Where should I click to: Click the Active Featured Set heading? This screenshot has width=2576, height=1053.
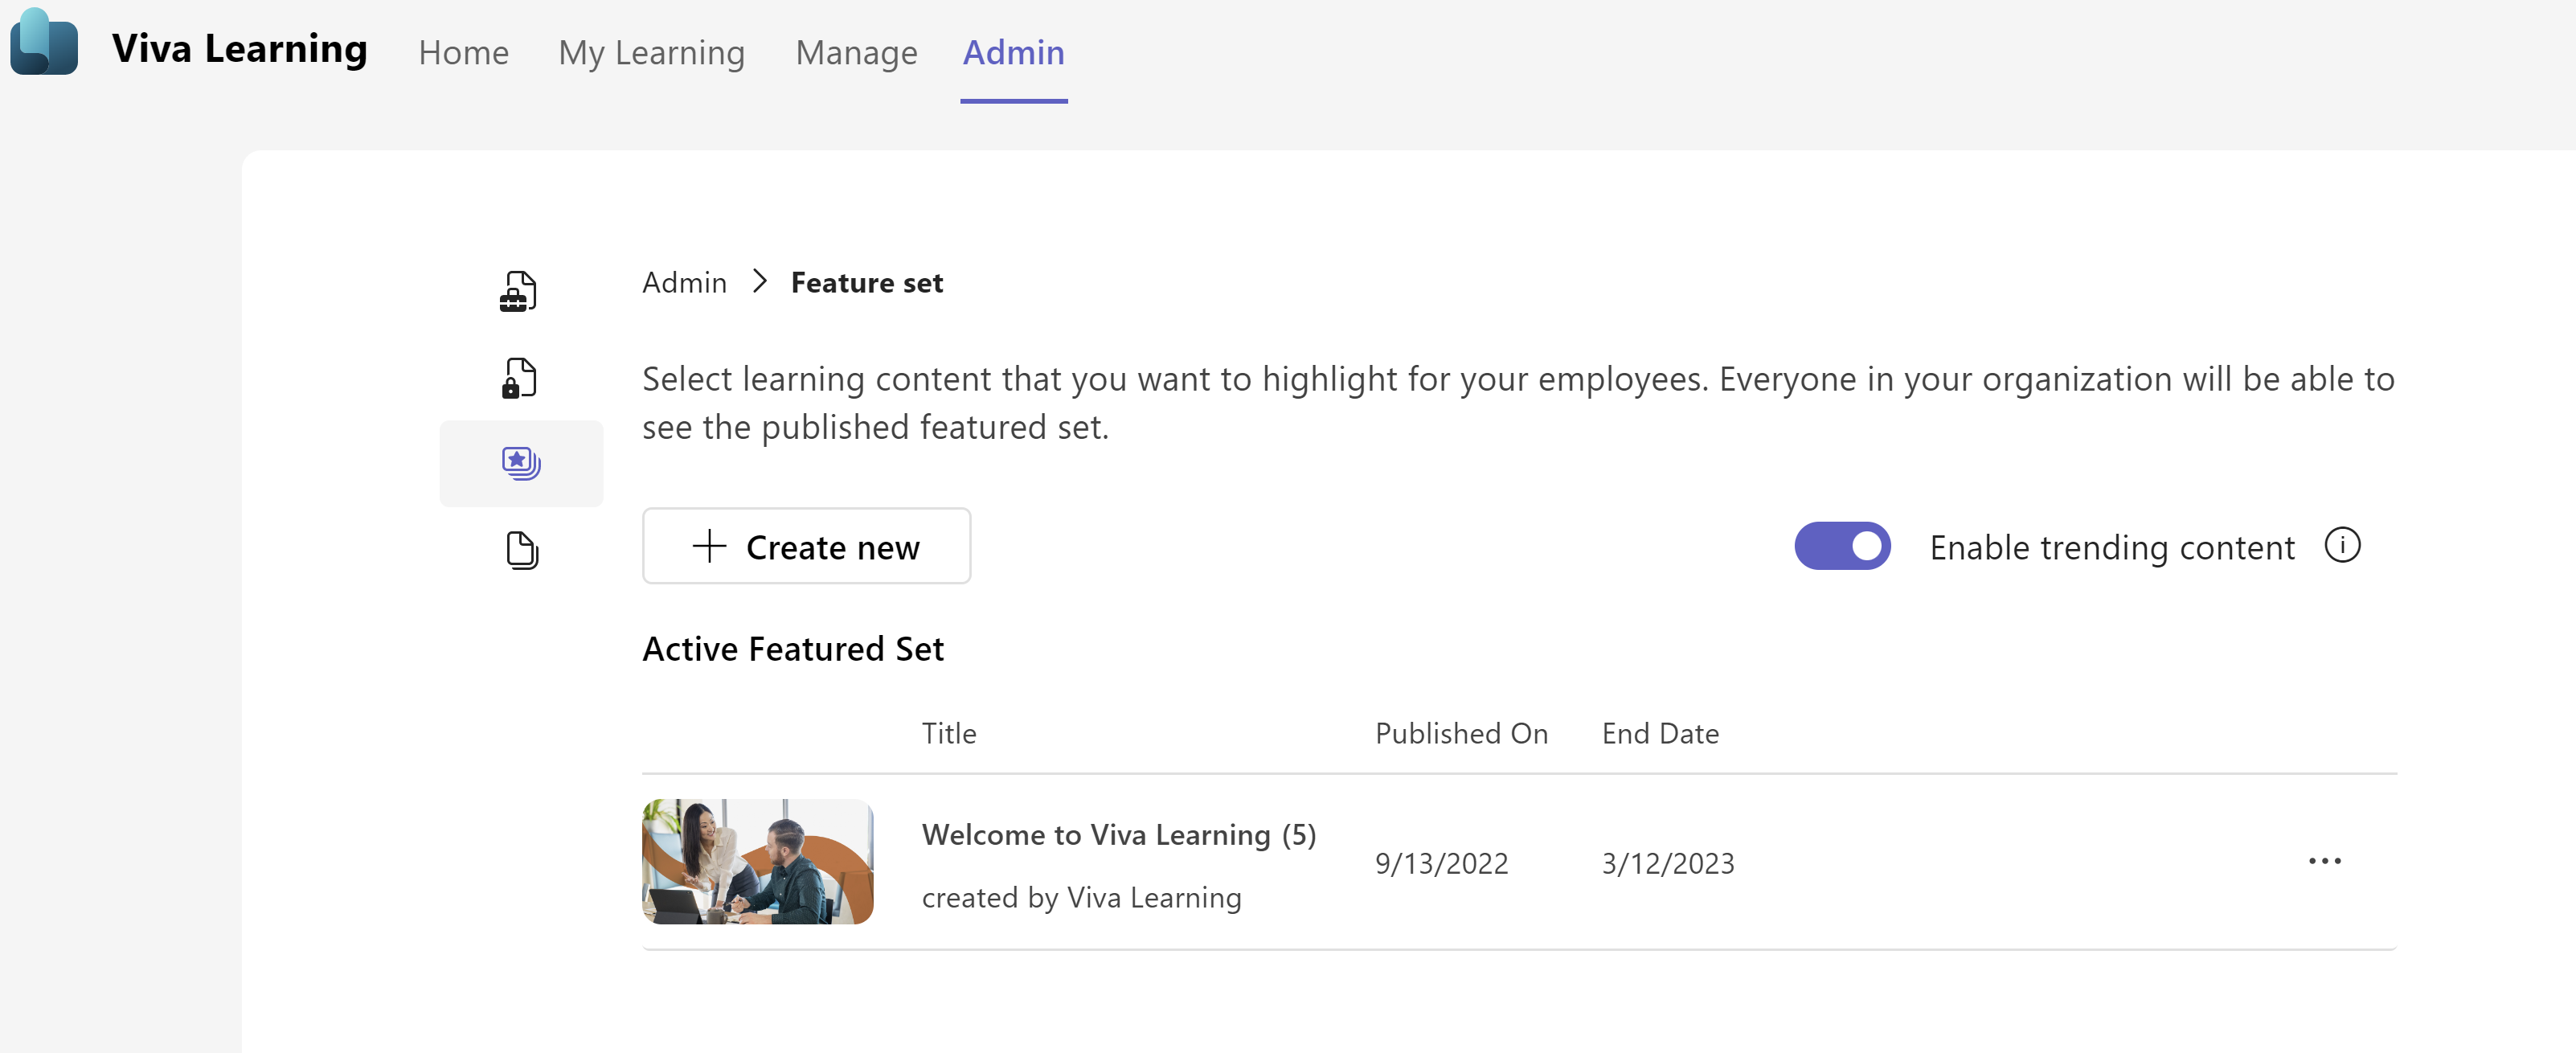(x=792, y=649)
